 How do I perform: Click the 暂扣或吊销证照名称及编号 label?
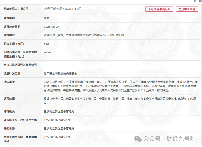pos(20,65)
